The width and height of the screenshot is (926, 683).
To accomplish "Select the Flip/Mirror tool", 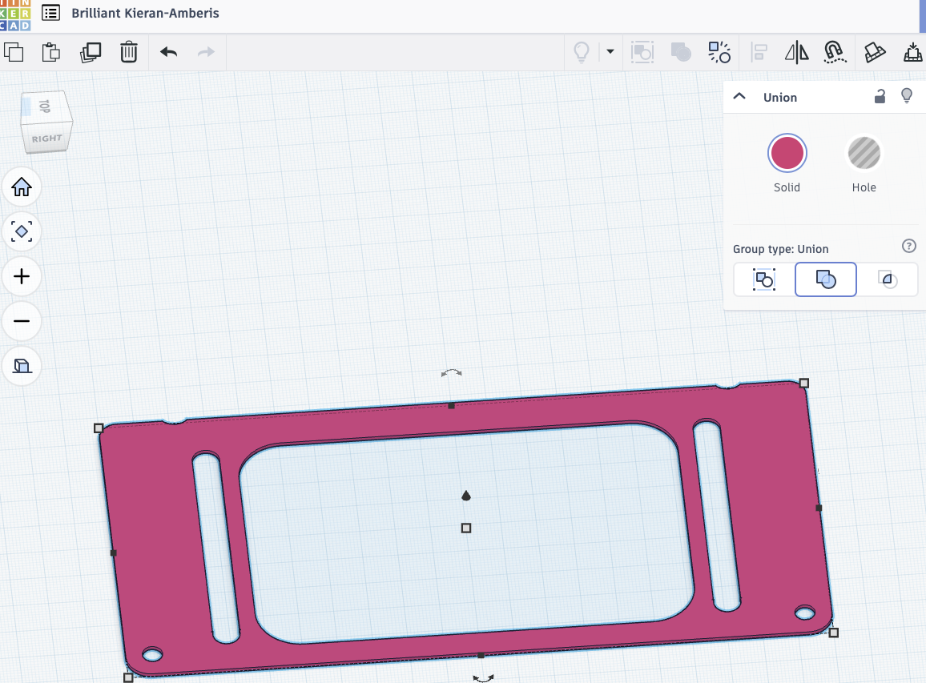I will [795, 51].
